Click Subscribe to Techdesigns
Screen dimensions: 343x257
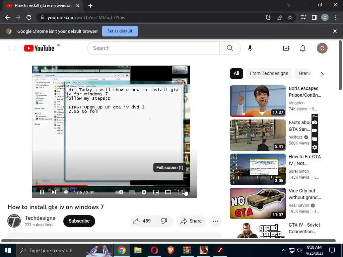[x=79, y=221]
